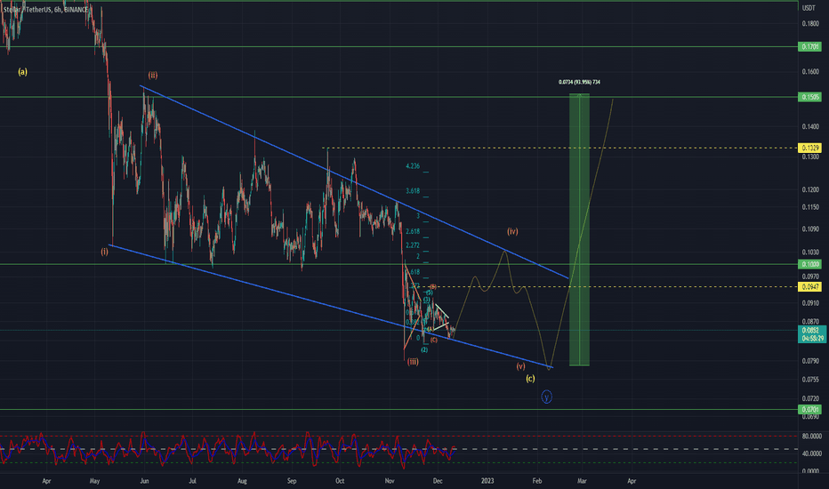Select the (v) wave label
Screen dimensions: 829x489
[520, 365]
